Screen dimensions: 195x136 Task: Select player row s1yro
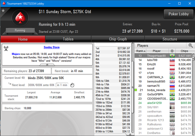[164, 73]
